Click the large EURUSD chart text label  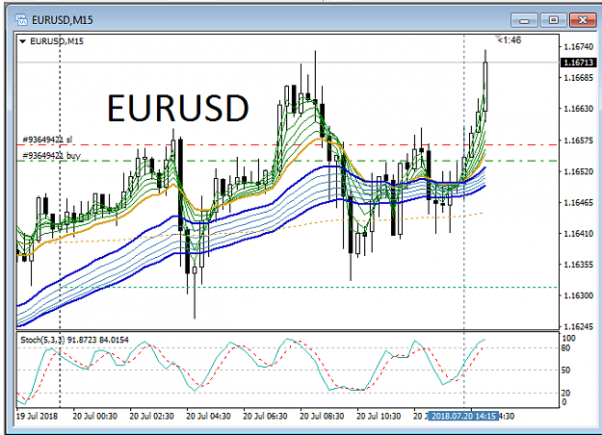(178, 108)
